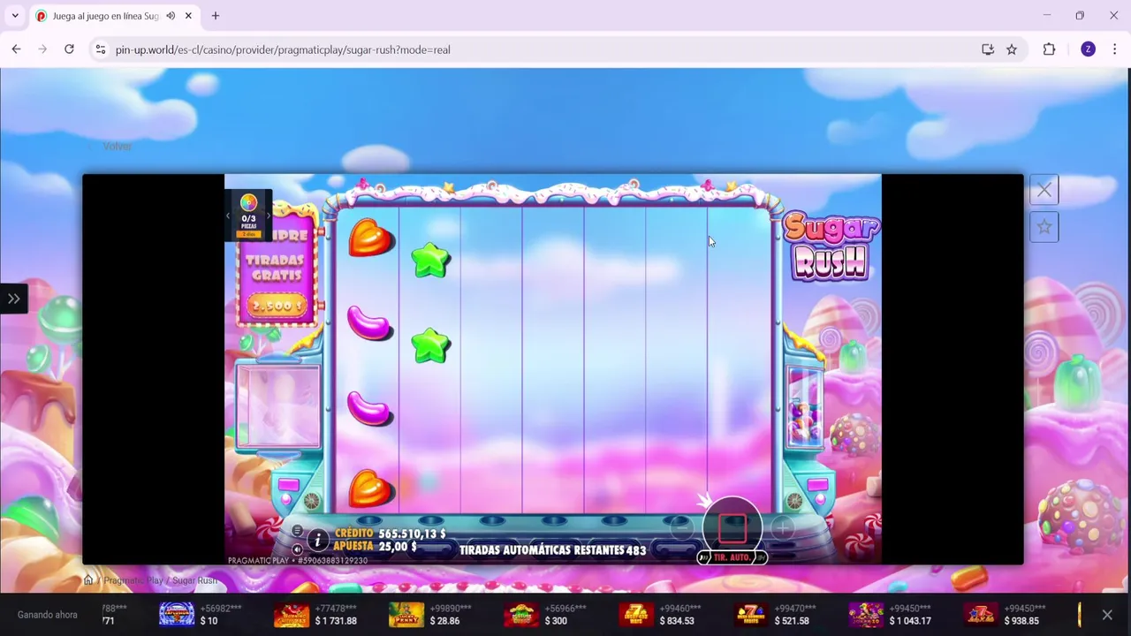Install app icon in address bar
The width and height of the screenshot is (1131, 636).
(988, 49)
